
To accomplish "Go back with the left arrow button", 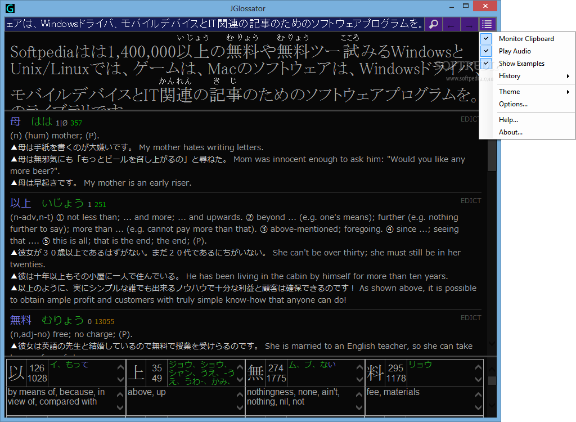I will (452, 24).
